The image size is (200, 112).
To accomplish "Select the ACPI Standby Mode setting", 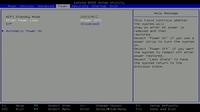I will (23, 17).
